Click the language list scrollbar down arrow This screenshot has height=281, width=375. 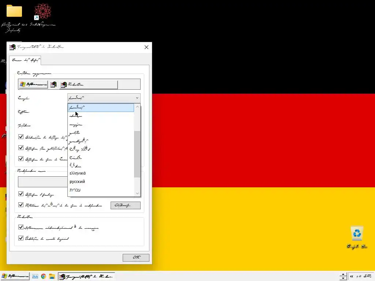[137, 193]
